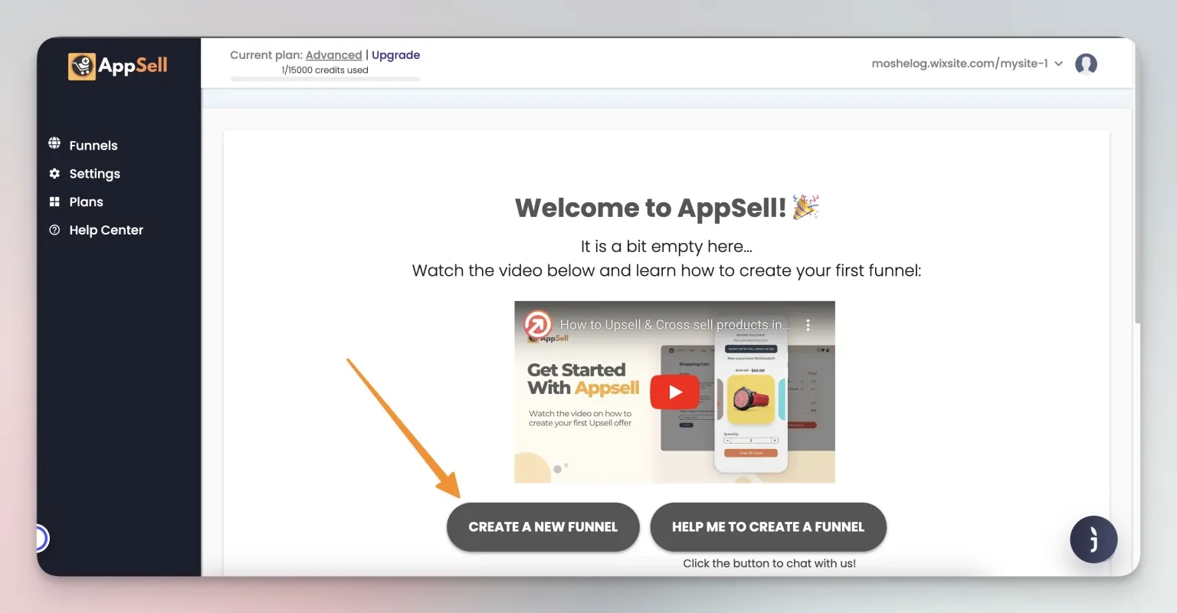Screen dimensions: 1177x613
Task: Click Help Me to Create a Funnel
Action: tap(768, 527)
